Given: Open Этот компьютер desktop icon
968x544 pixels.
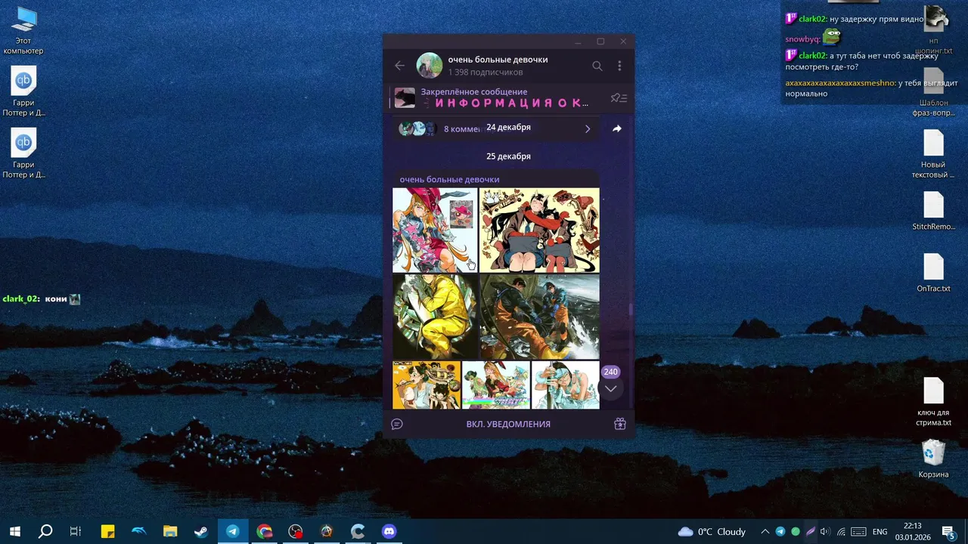Looking at the screenshot, I should tap(23, 31).
